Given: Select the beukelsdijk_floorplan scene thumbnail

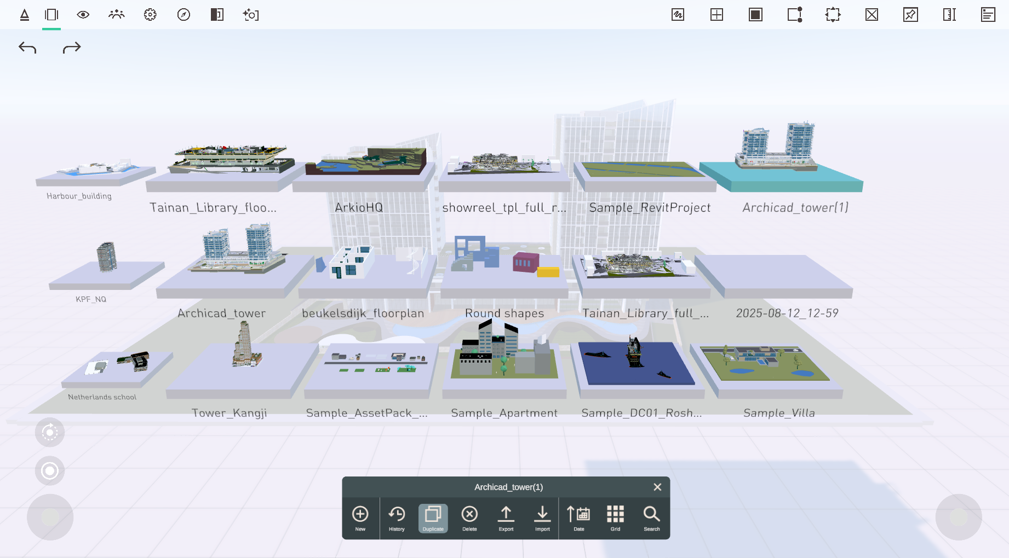Looking at the screenshot, I should [367, 272].
